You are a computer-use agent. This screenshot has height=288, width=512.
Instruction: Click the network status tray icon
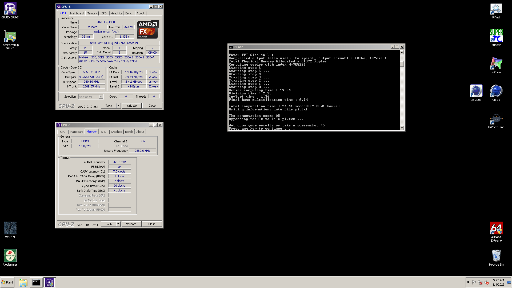(x=480, y=282)
